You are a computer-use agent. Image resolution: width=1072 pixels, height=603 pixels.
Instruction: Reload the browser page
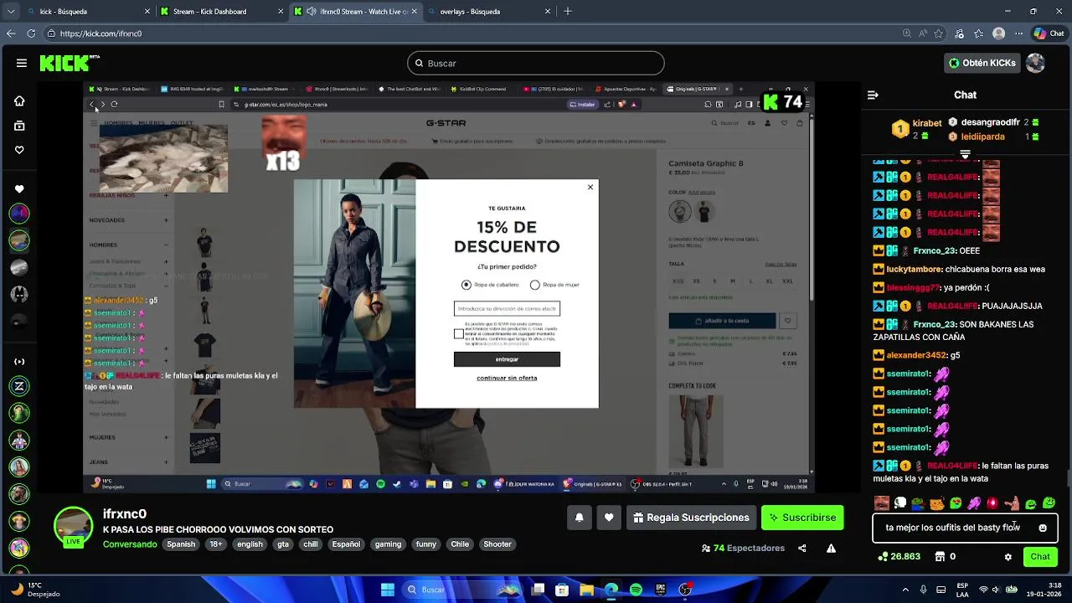31,33
